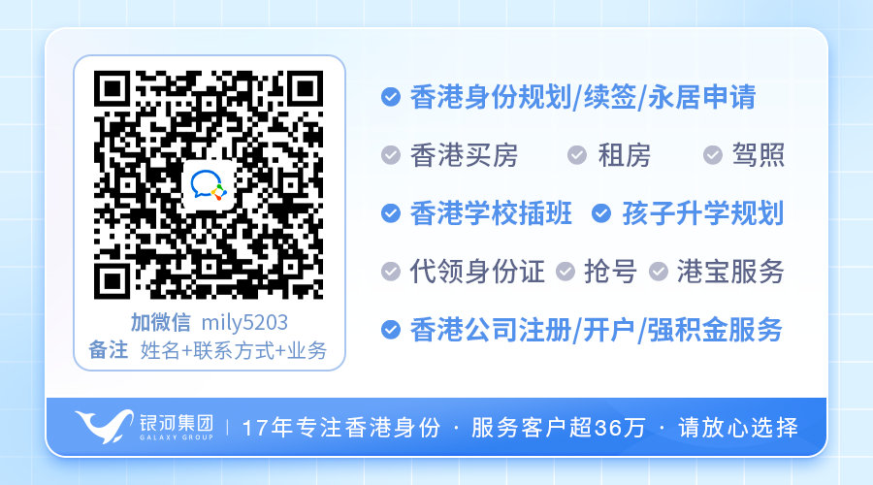Click the gray checkmark beside 驾照

point(712,155)
